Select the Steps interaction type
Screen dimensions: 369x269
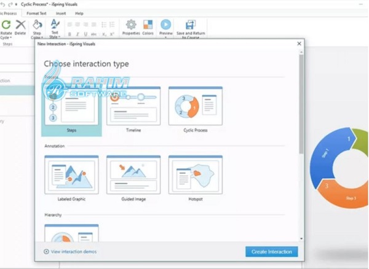pos(71,110)
